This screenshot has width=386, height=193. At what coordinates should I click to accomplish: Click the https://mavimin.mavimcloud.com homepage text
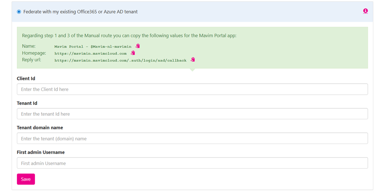[x=90, y=53]
